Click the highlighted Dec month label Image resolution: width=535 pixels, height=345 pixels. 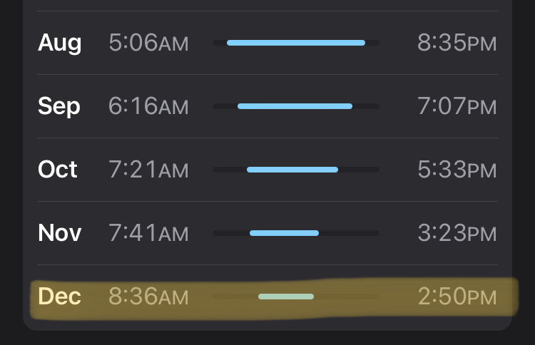coord(59,297)
